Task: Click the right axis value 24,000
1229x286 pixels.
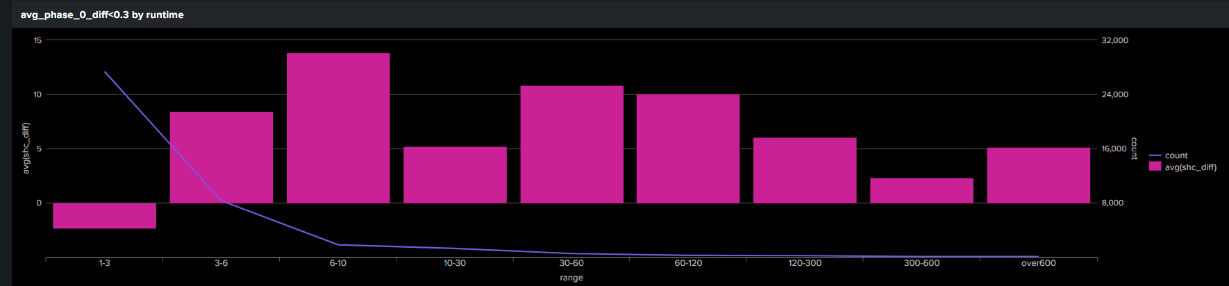Action: point(1115,94)
